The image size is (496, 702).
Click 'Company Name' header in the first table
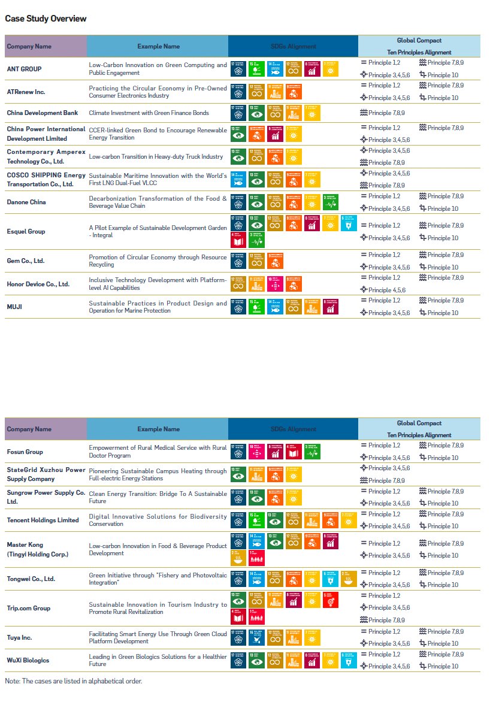[29, 46]
